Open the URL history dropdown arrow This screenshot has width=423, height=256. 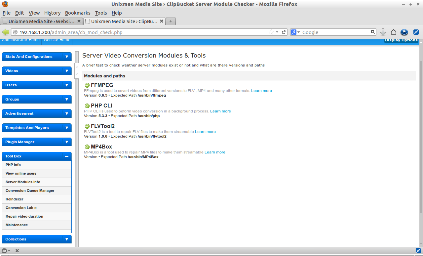[x=278, y=32]
